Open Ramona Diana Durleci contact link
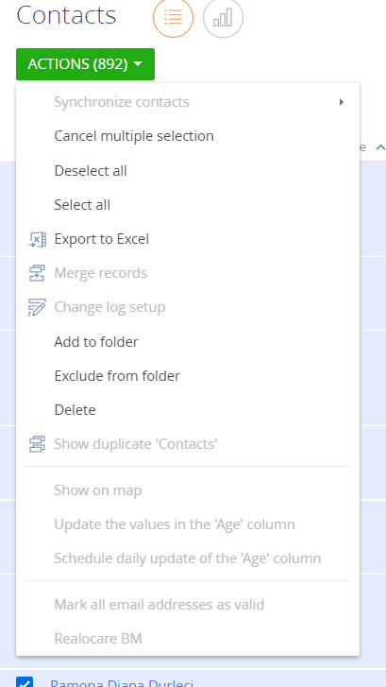 [122, 683]
